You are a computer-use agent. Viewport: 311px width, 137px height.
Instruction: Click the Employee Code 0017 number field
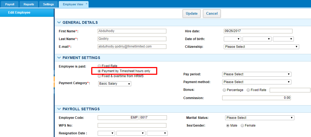[x=153, y=118]
